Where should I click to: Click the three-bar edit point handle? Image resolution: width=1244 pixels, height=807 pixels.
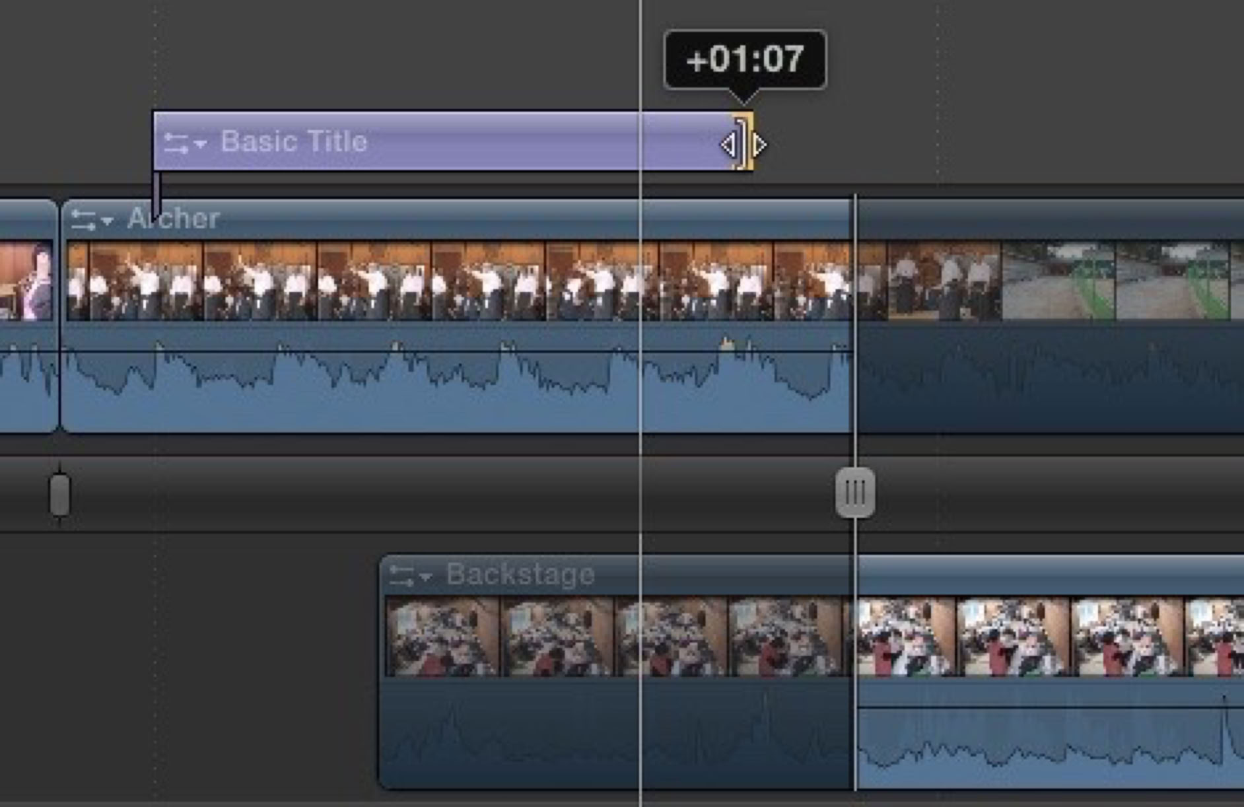click(855, 492)
